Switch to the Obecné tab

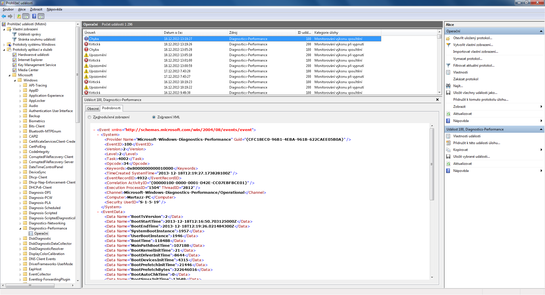point(93,108)
